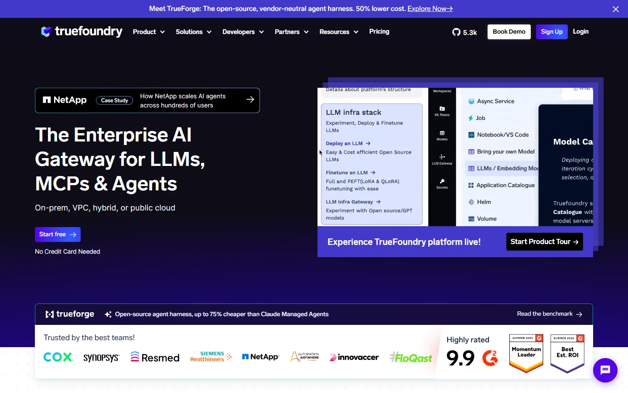Close the TrueForge announcement banner
Screen dimensions: 628x393
pos(616,9)
